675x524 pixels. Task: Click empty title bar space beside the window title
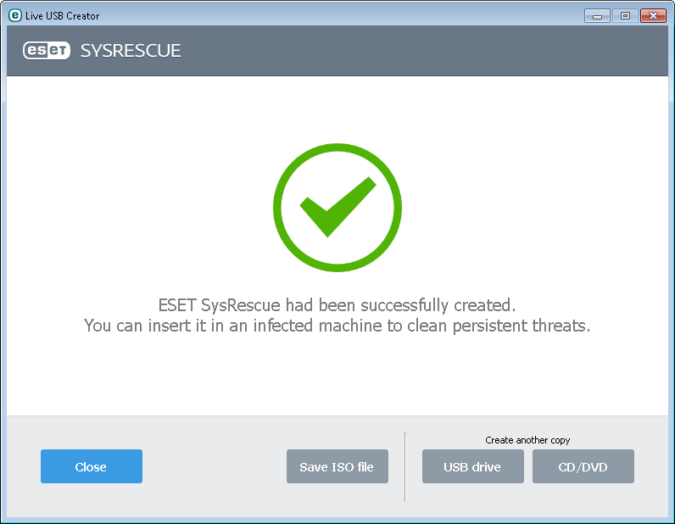339,15
